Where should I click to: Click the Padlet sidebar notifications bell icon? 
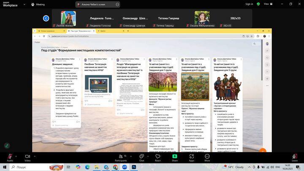click(x=267, y=65)
